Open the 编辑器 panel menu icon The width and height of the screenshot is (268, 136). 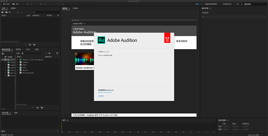[x=69, y=8]
